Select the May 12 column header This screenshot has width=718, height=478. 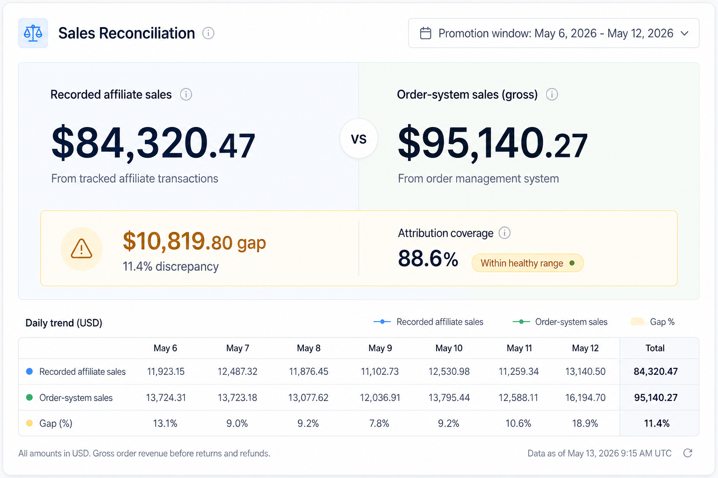click(x=585, y=348)
